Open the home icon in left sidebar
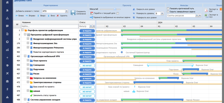This screenshot has height=103, width=224. coord(7,2)
